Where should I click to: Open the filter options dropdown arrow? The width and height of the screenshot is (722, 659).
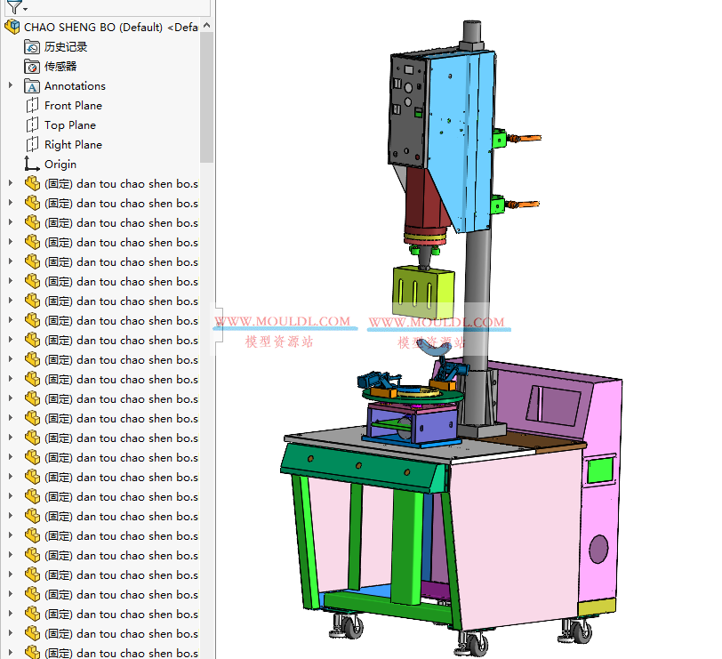[23, 7]
